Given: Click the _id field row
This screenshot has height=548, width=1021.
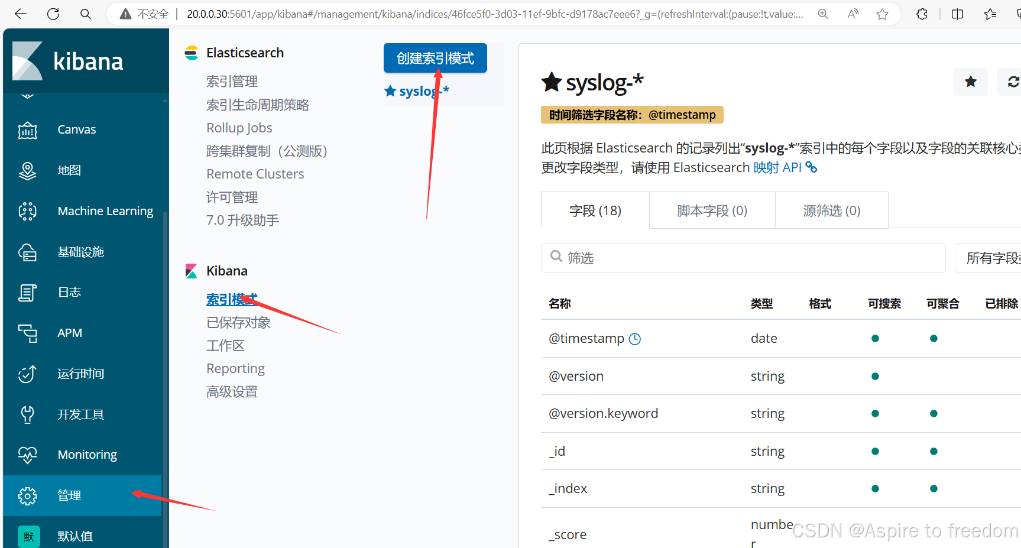Looking at the screenshot, I should tap(781, 451).
